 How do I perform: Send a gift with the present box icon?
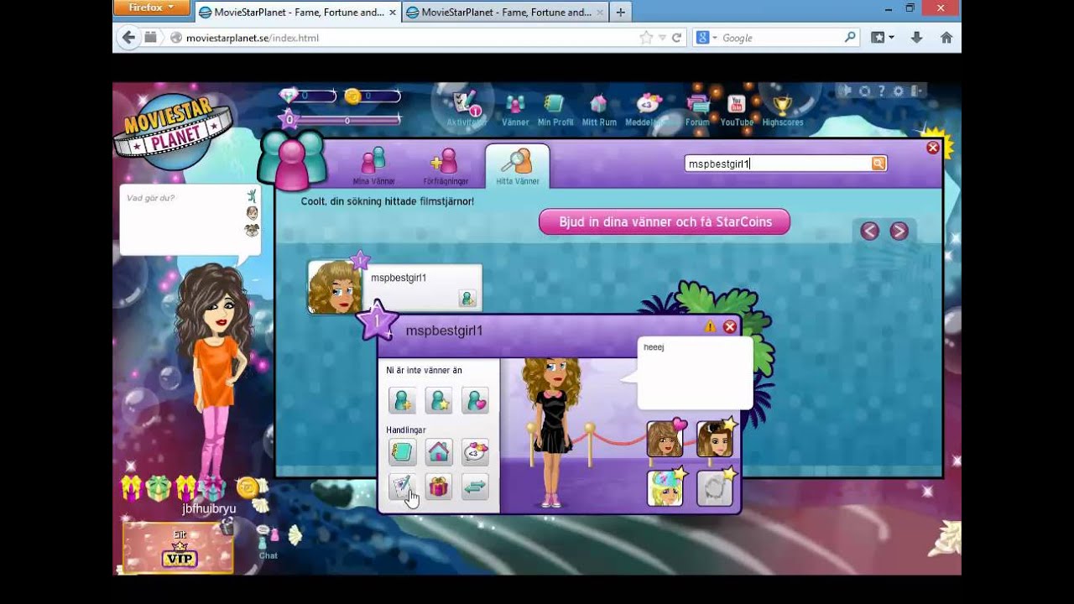tap(439, 487)
